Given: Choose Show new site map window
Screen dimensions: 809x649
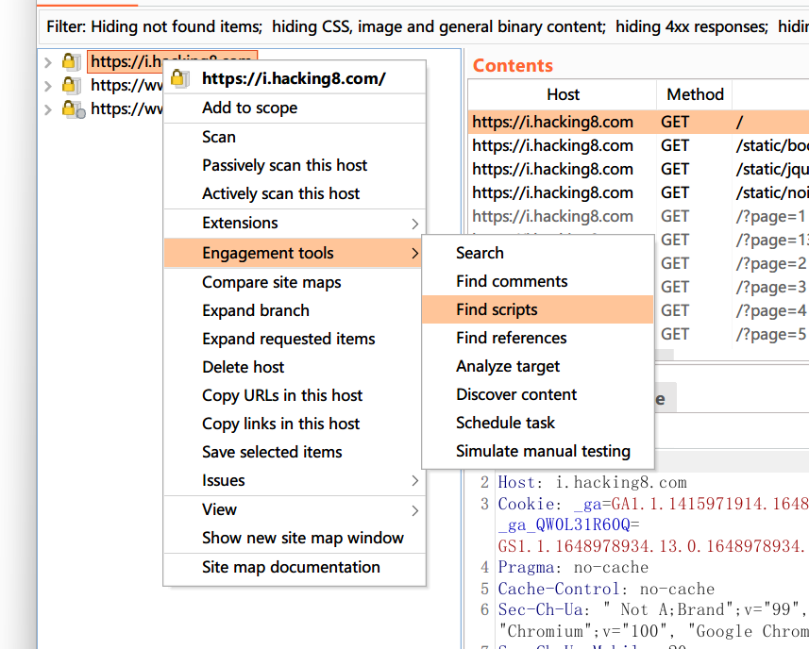Looking at the screenshot, I should pos(295,539).
